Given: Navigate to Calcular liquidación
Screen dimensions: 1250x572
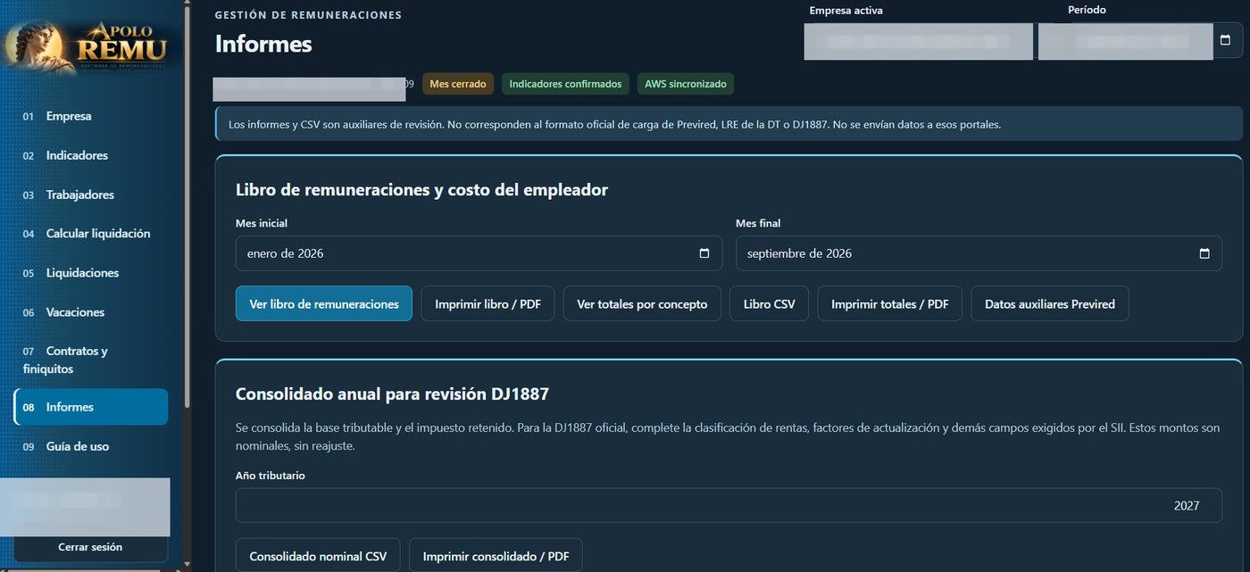Looking at the screenshot, I should point(90,234).
